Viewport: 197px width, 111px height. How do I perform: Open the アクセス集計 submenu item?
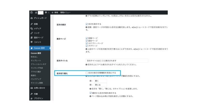(x=36, y=71)
